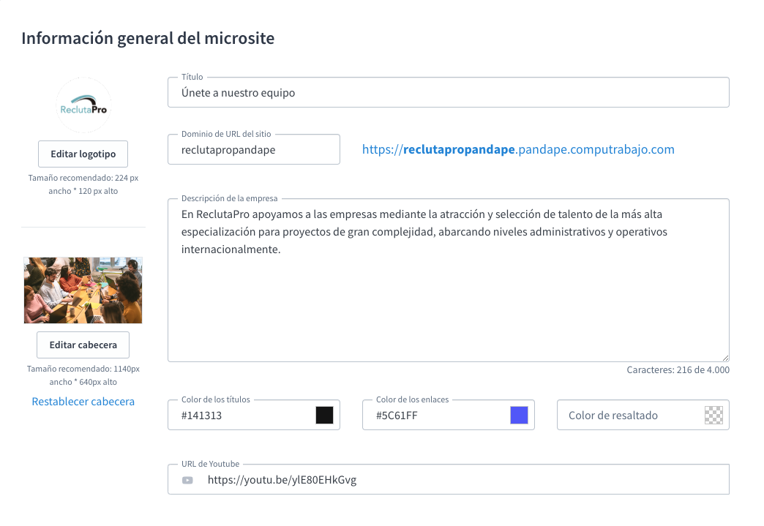Image resolution: width=764 pixels, height=526 pixels.
Task: Click the blue Color de los enlaces swatch
Action: (520, 415)
